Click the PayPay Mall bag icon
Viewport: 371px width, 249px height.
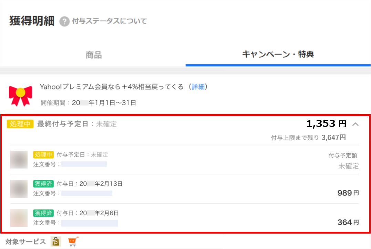click(56, 241)
